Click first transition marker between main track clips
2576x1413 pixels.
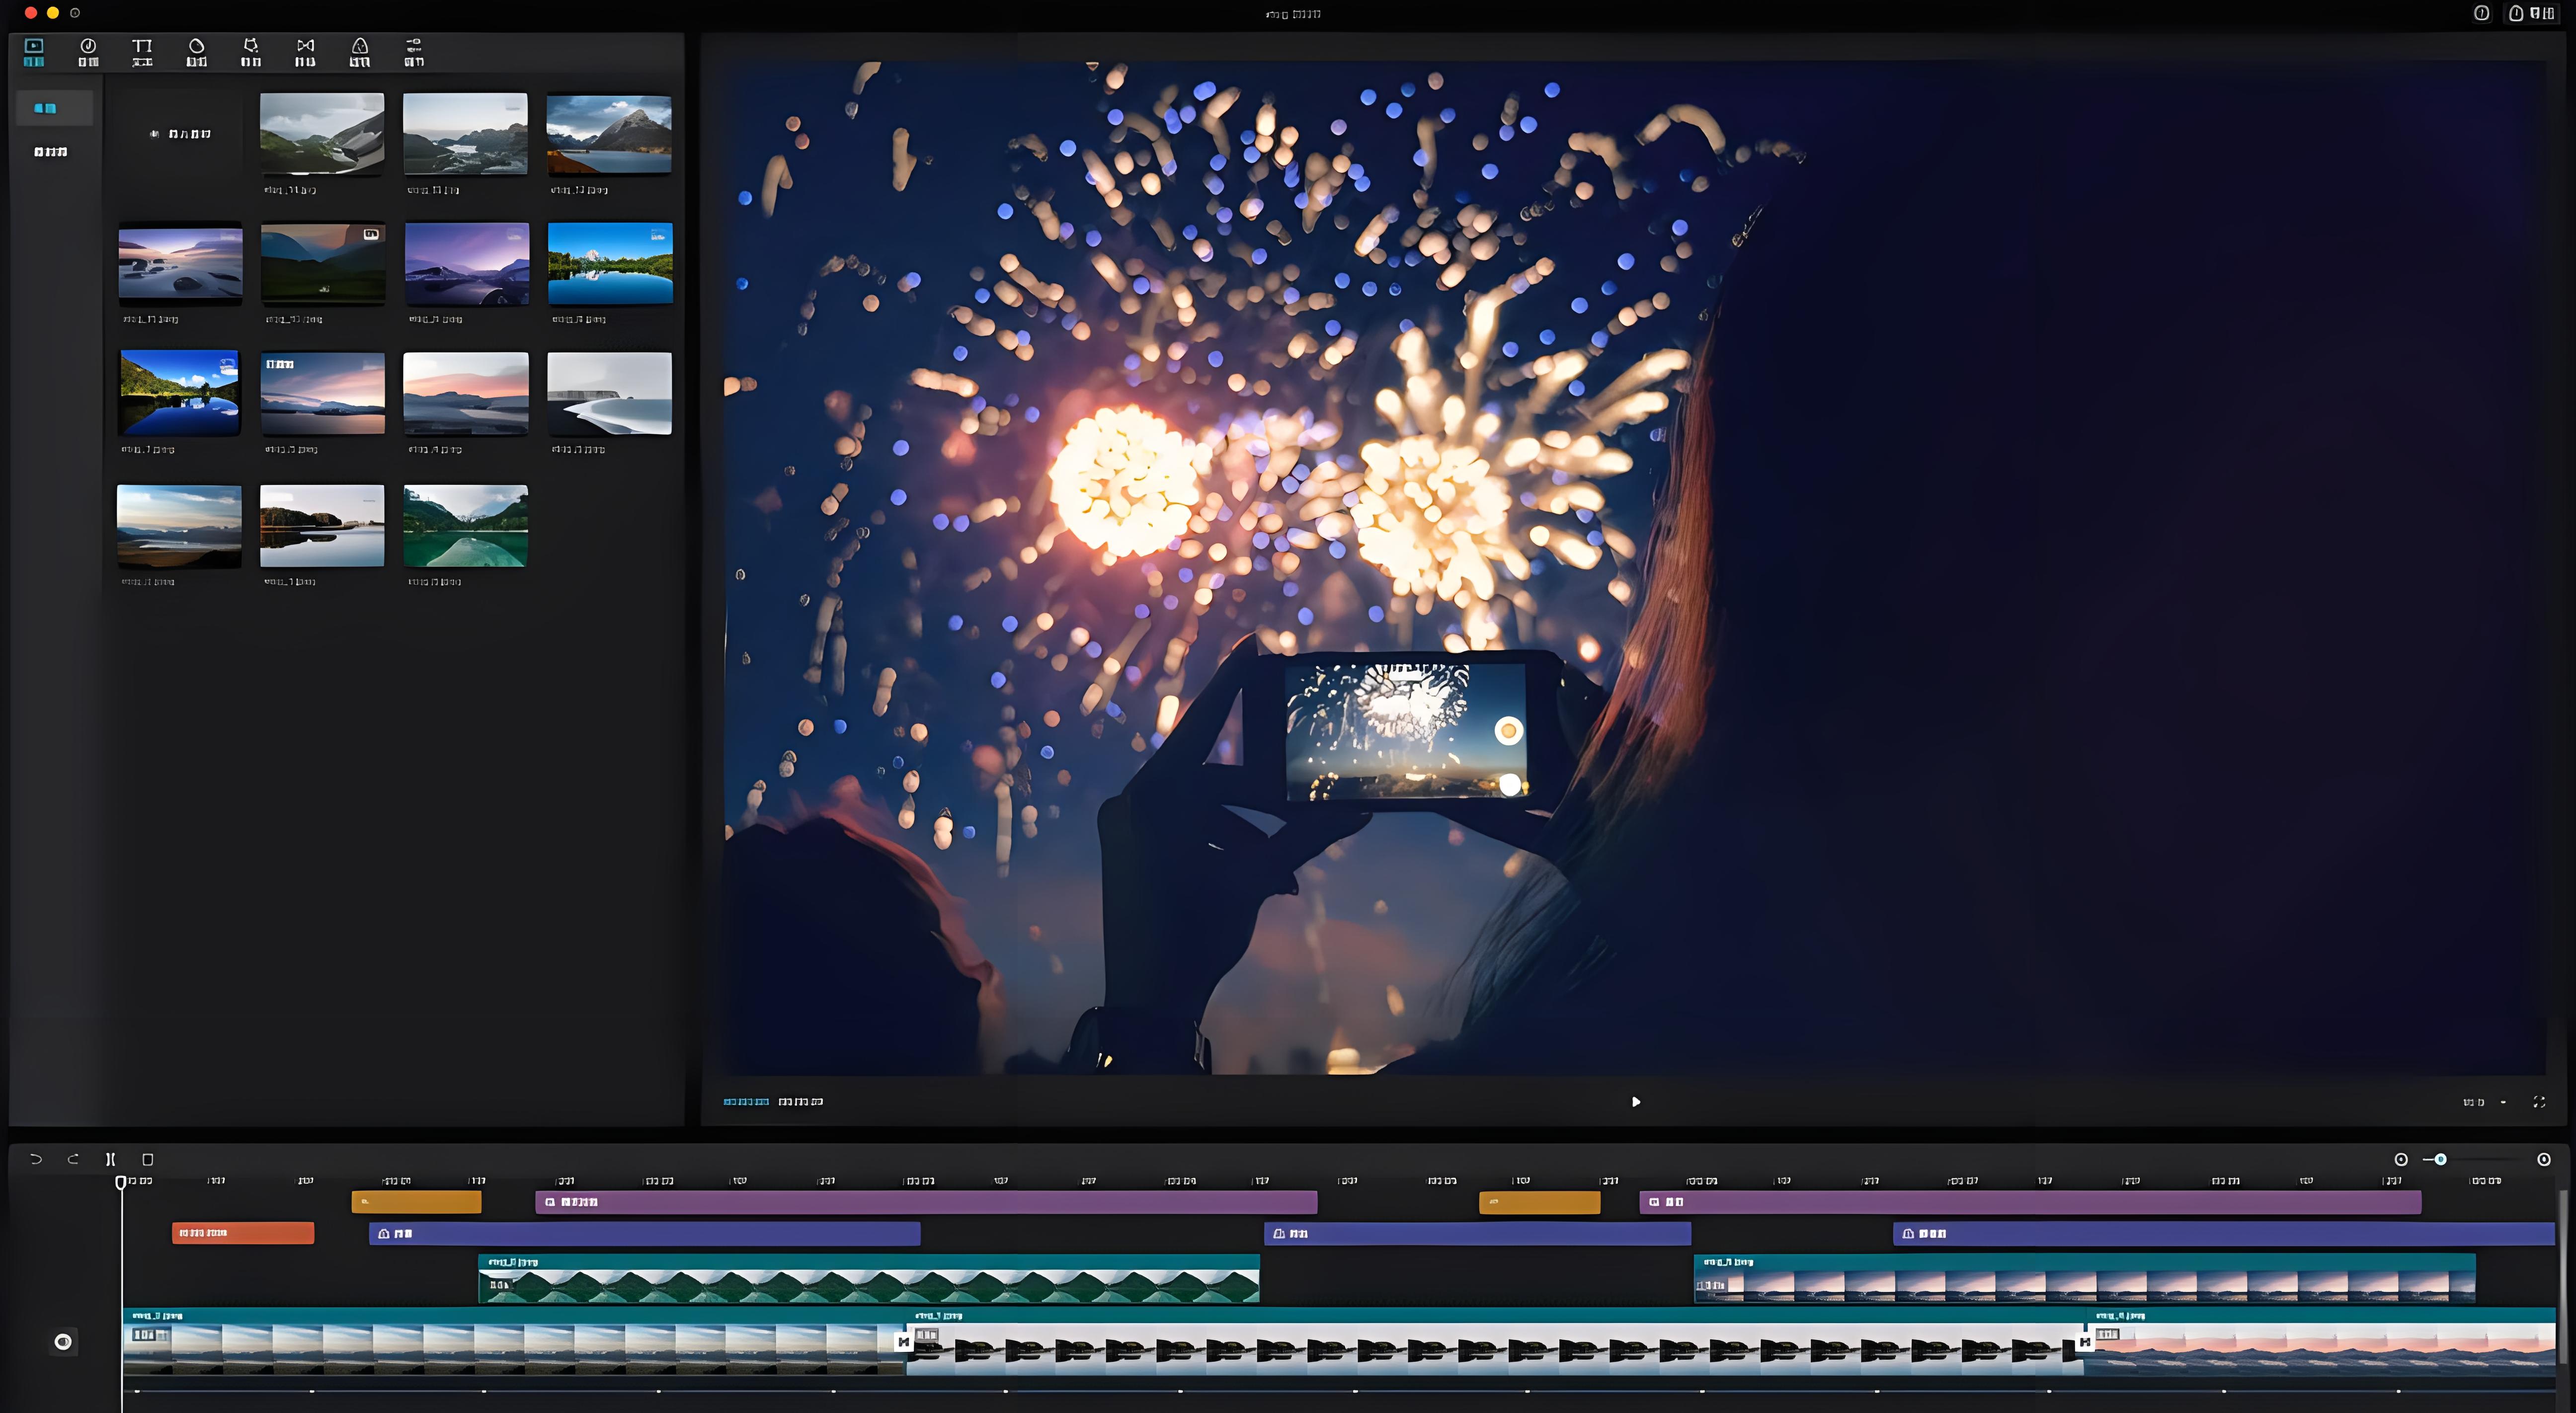pyautogui.click(x=904, y=1342)
